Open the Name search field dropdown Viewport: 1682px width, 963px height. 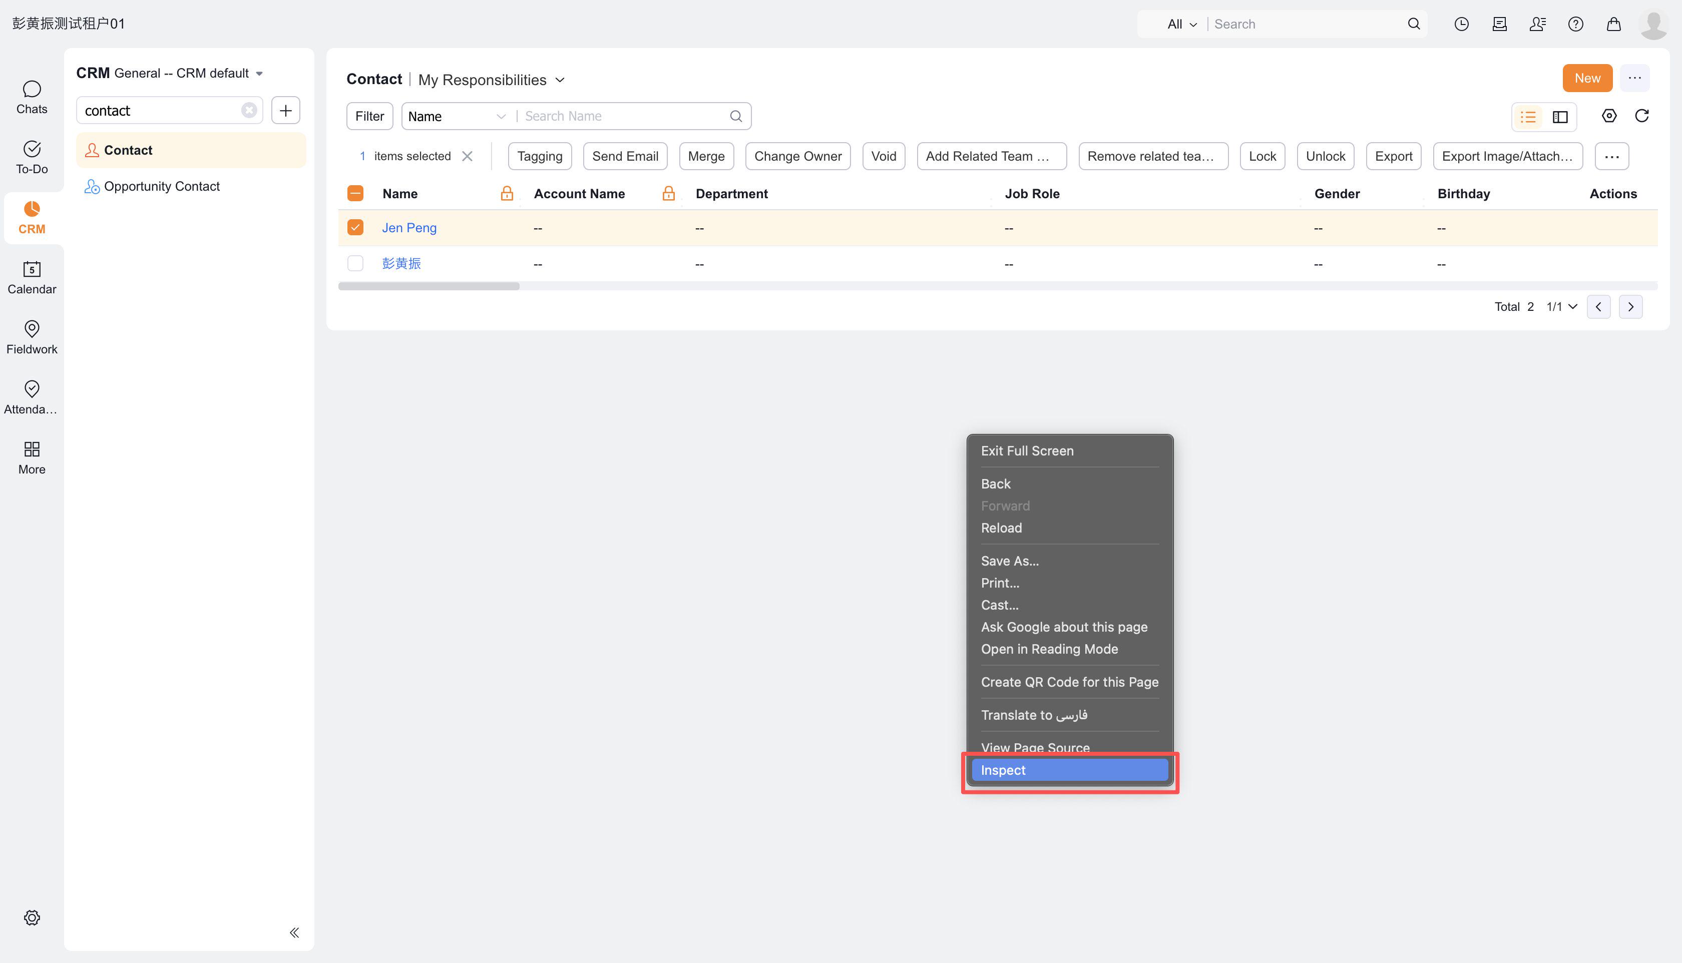458,116
